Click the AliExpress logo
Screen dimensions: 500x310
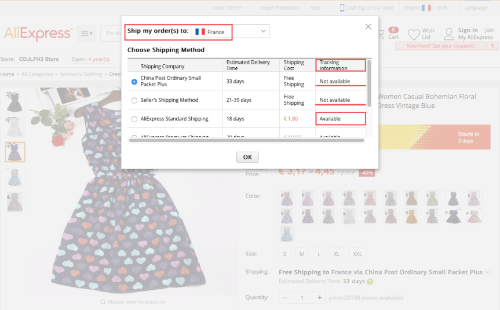38,34
